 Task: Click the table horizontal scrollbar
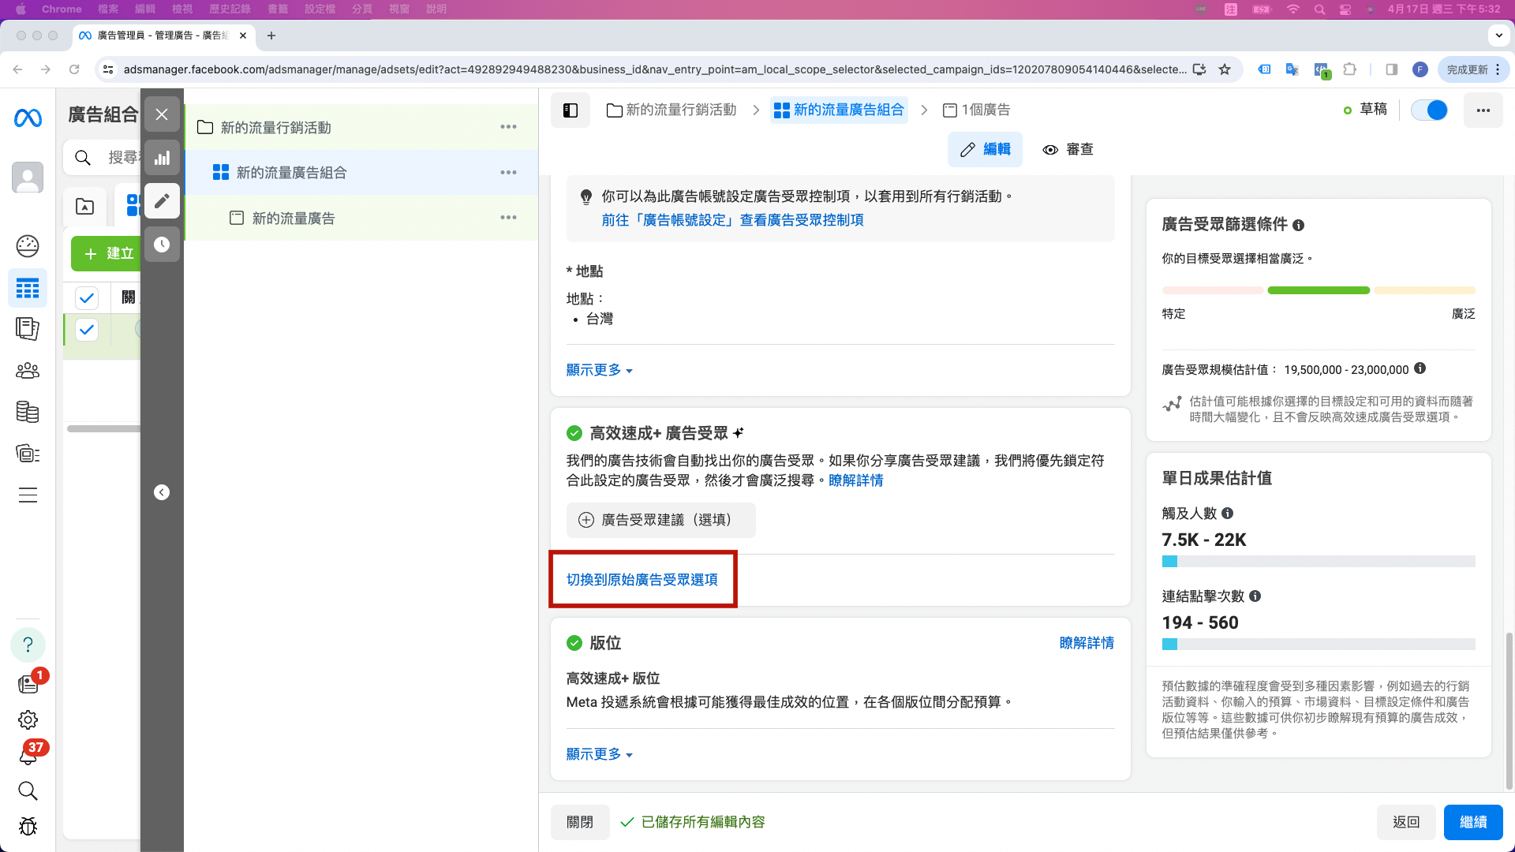click(x=103, y=429)
